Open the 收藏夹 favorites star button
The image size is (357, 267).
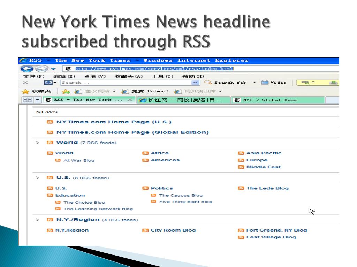(x=36, y=91)
